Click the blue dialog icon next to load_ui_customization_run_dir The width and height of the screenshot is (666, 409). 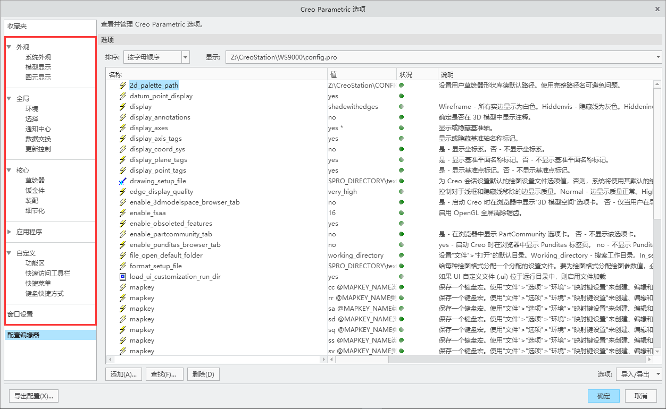pyautogui.click(x=124, y=276)
